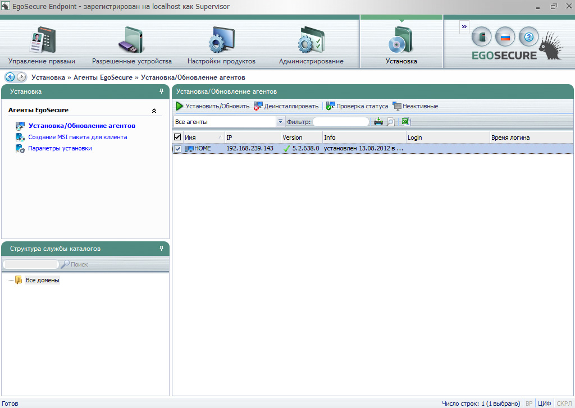Screen dimensions: 575x408
Task: Pin the Установка side panel
Action: tap(161, 91)
